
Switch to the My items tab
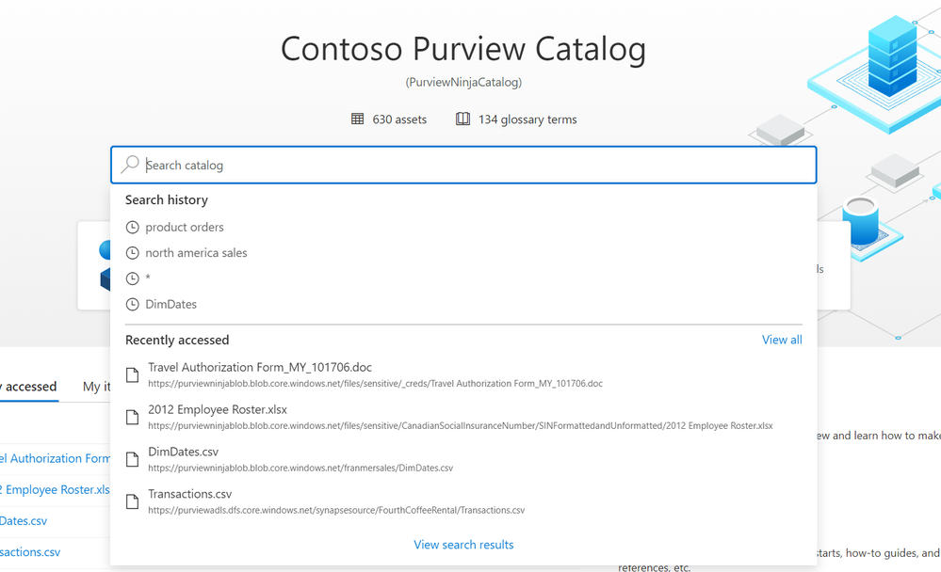pos(97,387)
